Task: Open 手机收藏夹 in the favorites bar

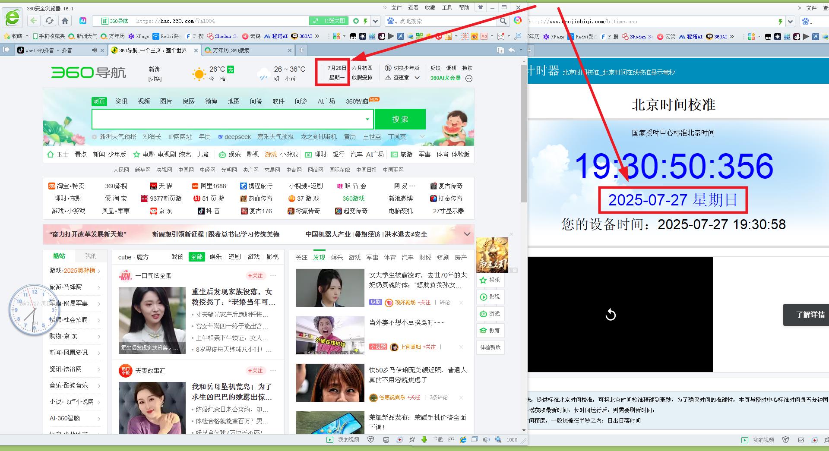Action: 48,36
